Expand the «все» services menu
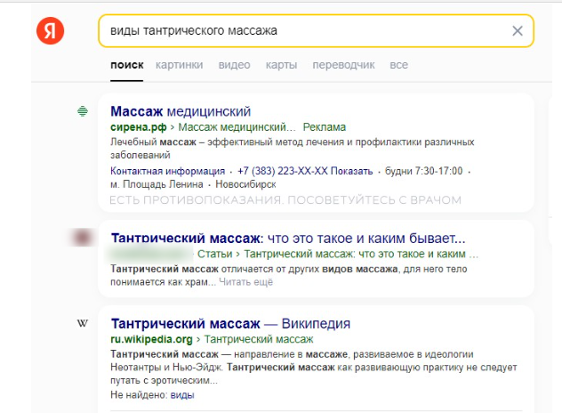562x413 pixels. pos(398,65)
